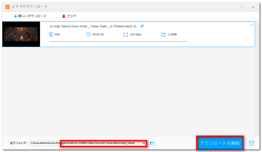Click the duration clock icon
The height and width of the screenshot is (152, 262).
point(88,35)
